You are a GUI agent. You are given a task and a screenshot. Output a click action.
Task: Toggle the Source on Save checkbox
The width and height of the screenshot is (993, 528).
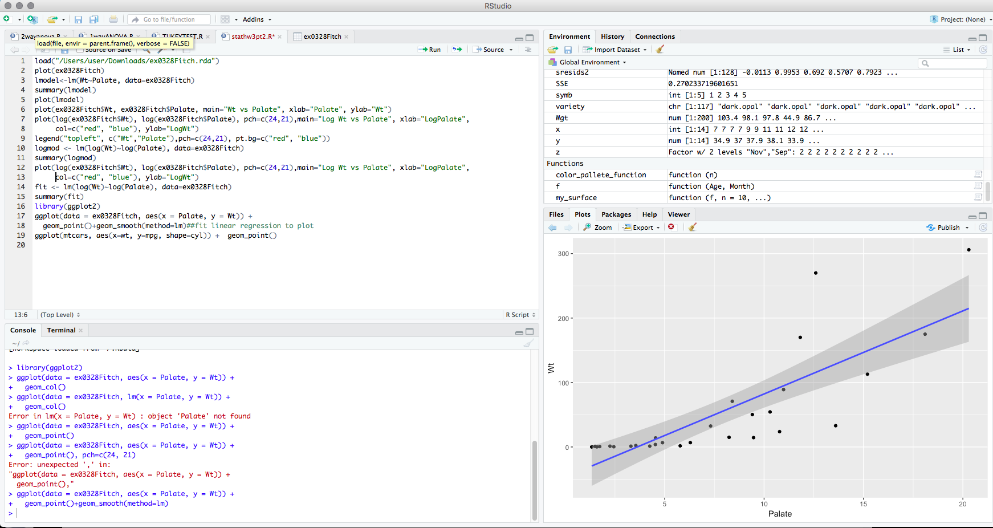click(80, 50)
